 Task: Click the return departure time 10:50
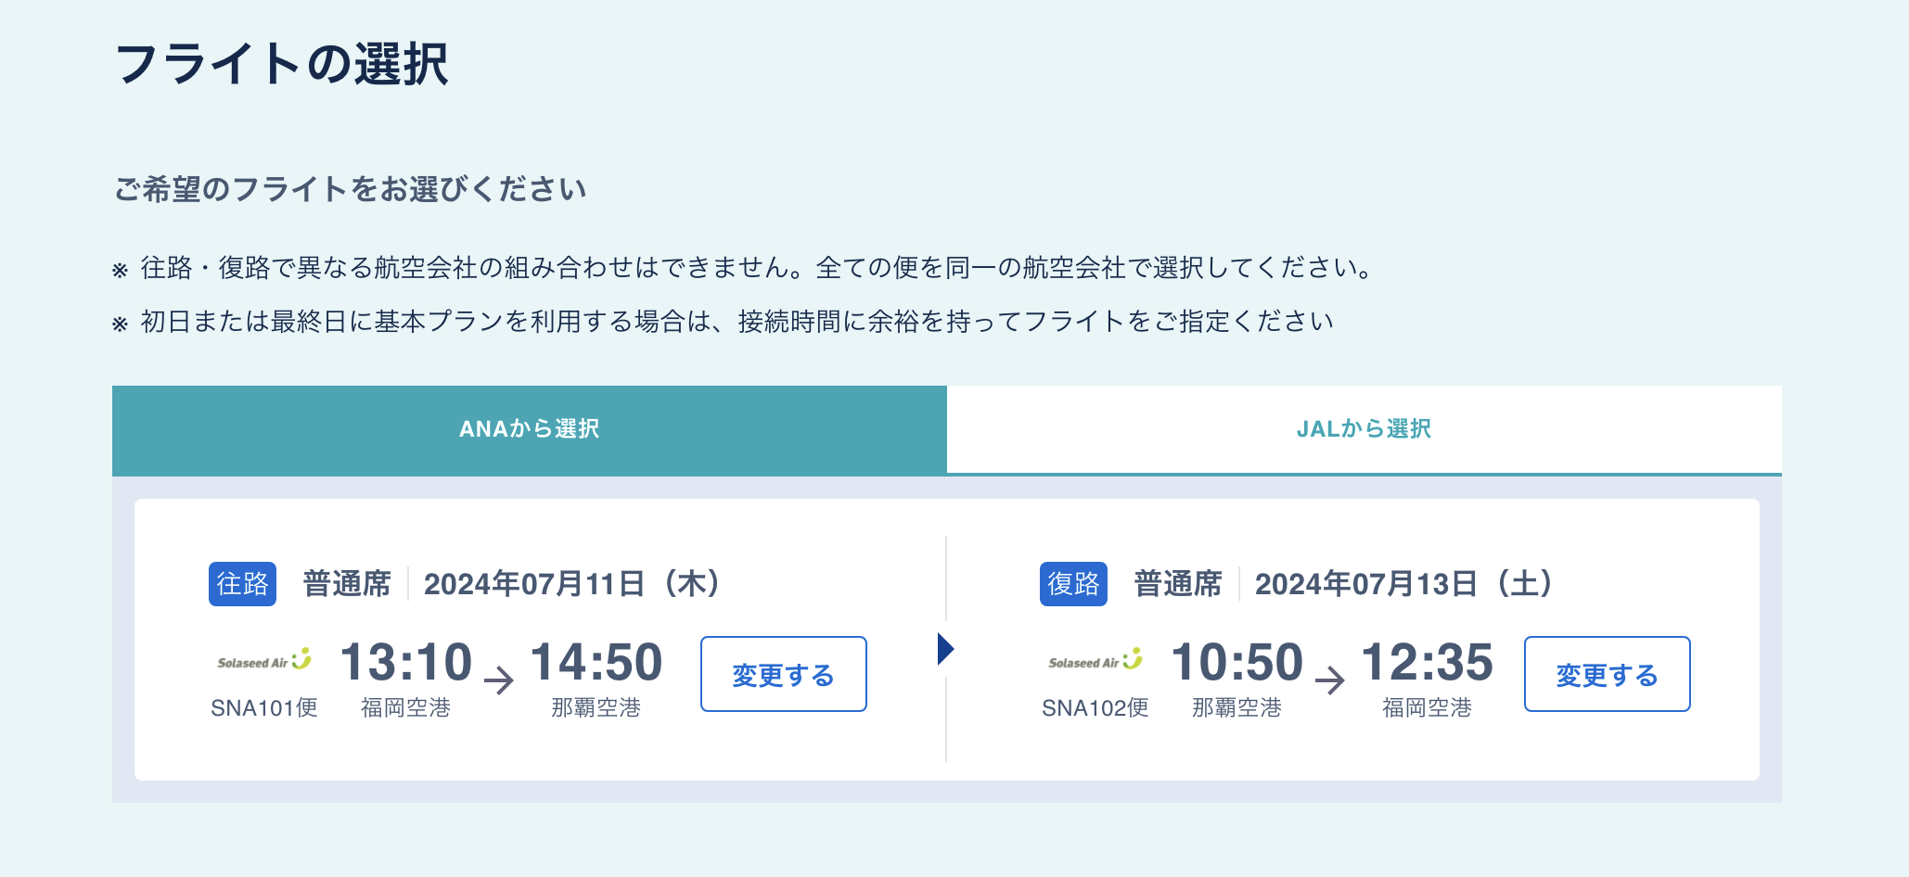(x=1237, y=662)
